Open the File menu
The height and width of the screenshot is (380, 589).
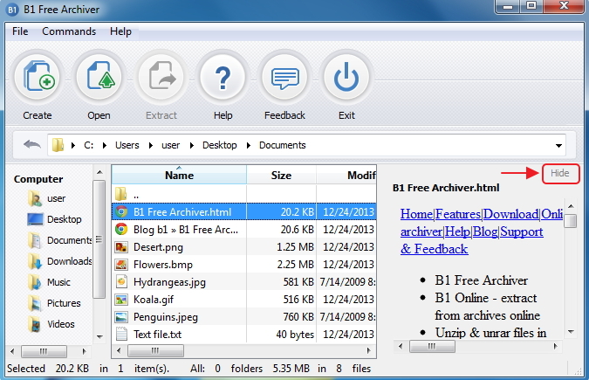(x=20, y=31)
